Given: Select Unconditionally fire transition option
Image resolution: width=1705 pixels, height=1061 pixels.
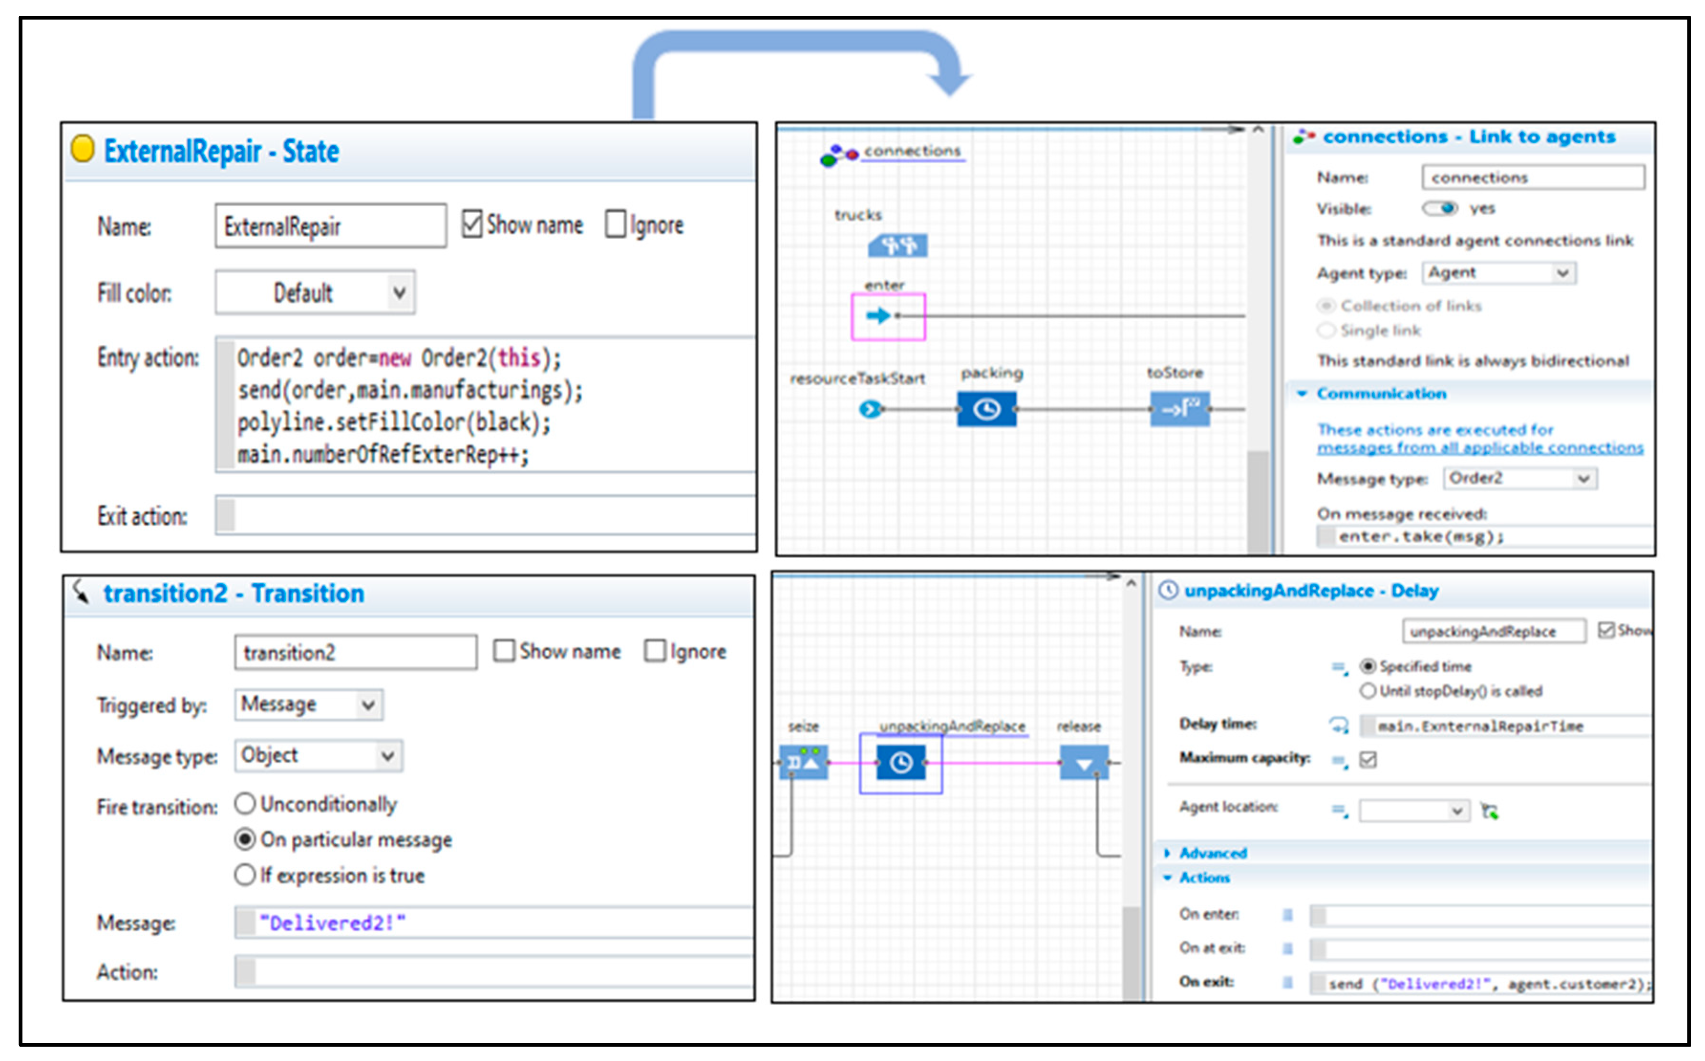Looking at the screenshot, I should (x=245, y=804).
